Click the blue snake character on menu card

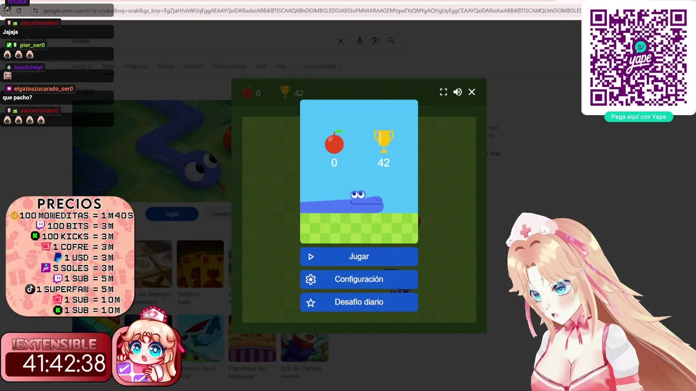click(342, 201)
